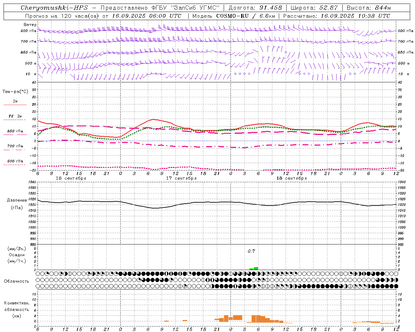This screenshot has width=415, height=332.
Task: Click the Рассчитано: 16.09.2025 10:38 UTC timestamp
Action: 337,16
